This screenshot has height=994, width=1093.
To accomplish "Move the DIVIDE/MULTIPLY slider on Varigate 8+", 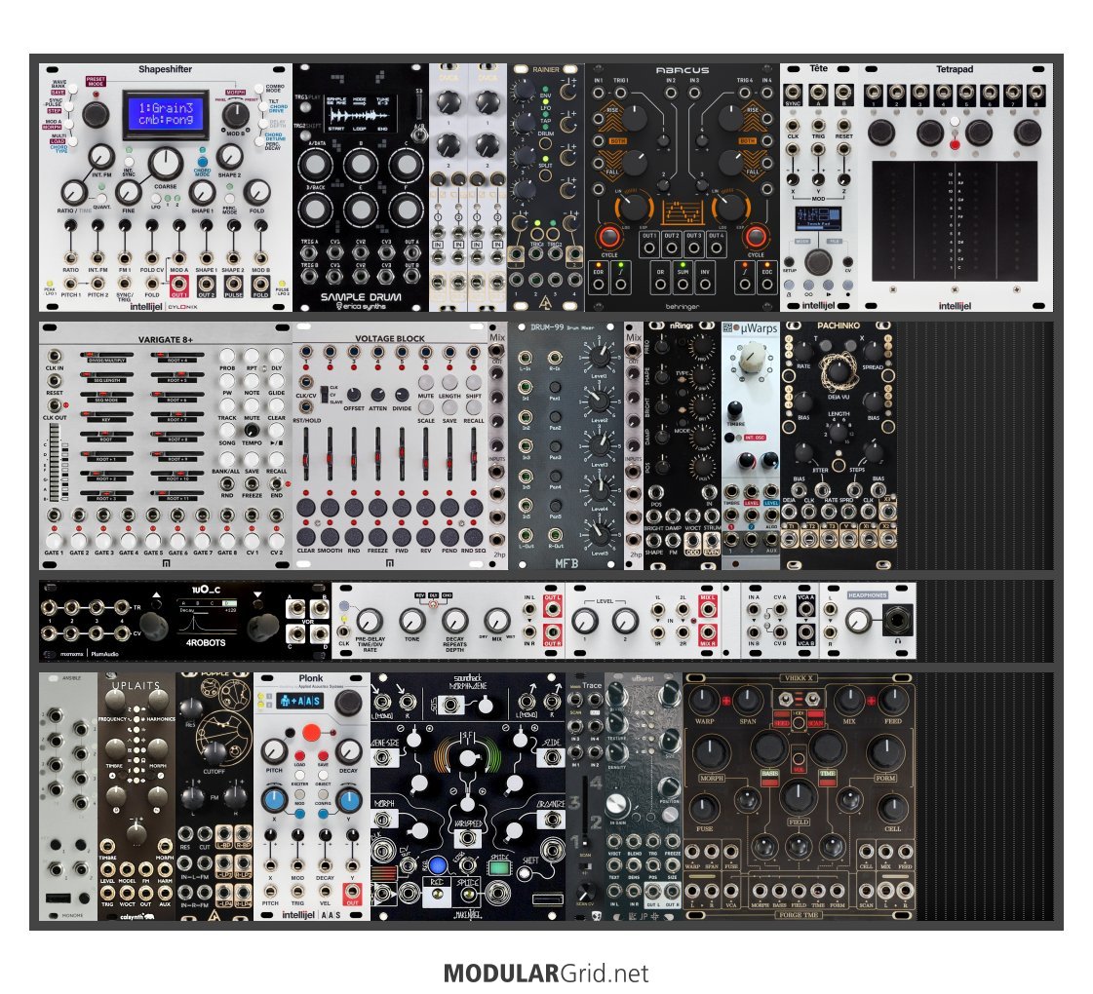I will [106, 356].
